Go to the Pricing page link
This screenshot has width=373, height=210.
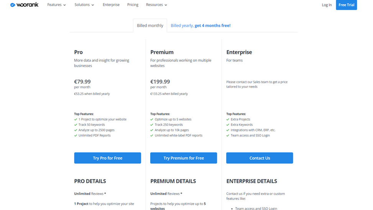[133, 5]
